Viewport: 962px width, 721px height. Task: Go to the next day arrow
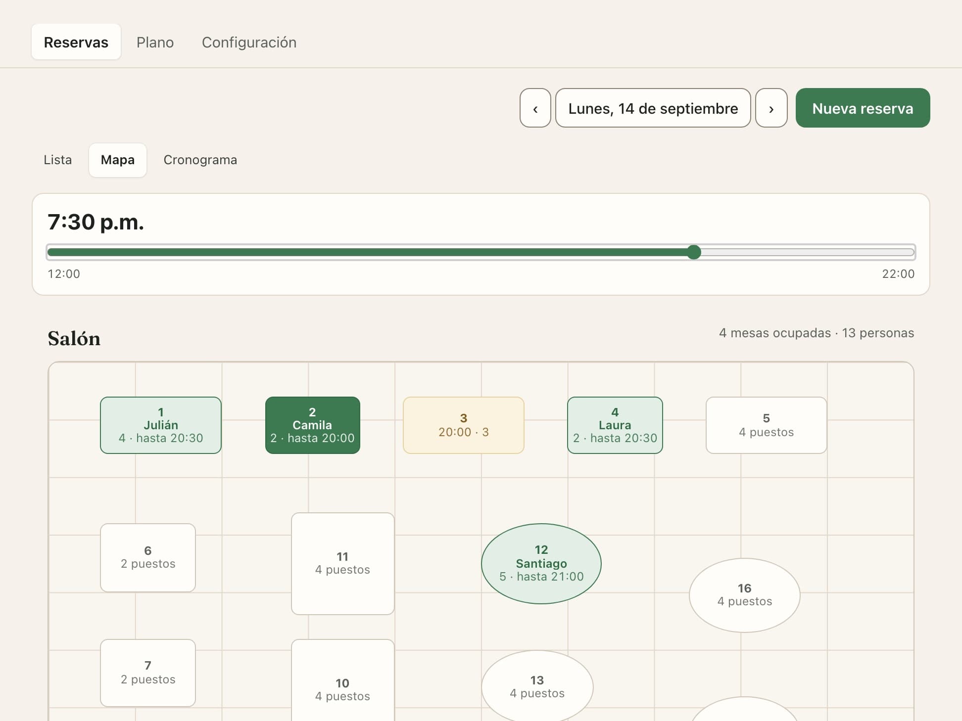[771, 108]
